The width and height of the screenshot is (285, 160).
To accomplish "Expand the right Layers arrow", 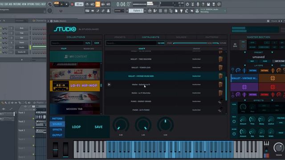I will (x=272, y=65).
